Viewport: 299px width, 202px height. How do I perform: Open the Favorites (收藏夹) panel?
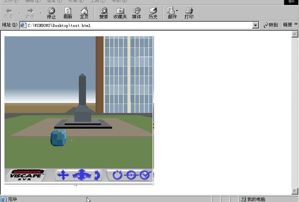point(120,13)
